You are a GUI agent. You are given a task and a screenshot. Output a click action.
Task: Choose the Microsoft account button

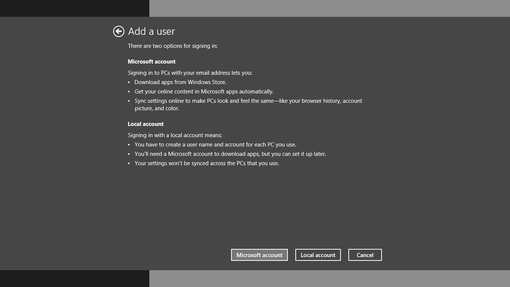pos(259,255)
